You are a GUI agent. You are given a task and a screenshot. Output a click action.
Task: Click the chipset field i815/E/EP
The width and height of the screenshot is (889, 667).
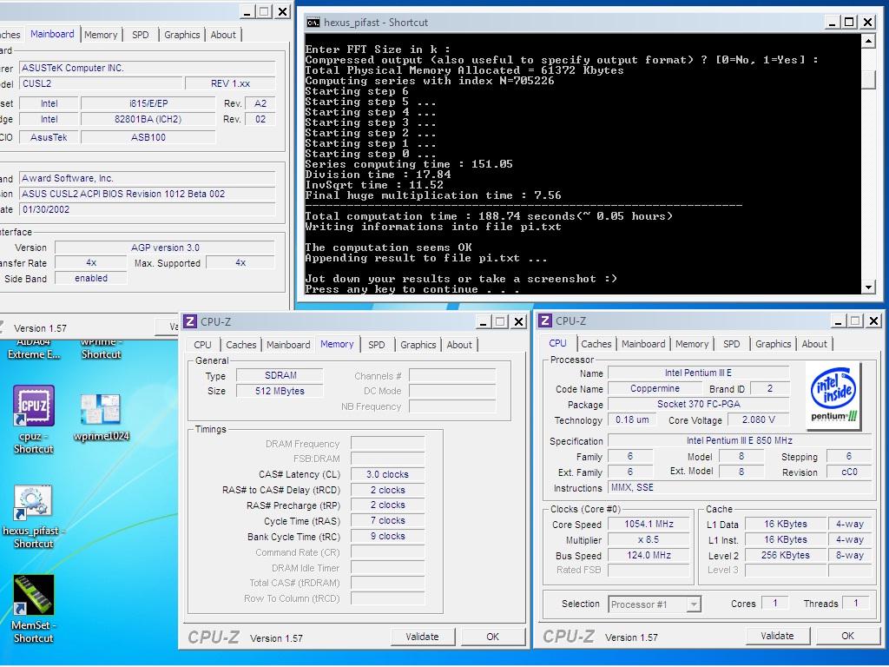(x=148, y=103)
